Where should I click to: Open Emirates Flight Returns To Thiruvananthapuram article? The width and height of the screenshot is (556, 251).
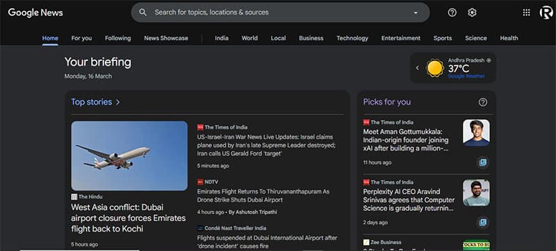coord(263,196)
